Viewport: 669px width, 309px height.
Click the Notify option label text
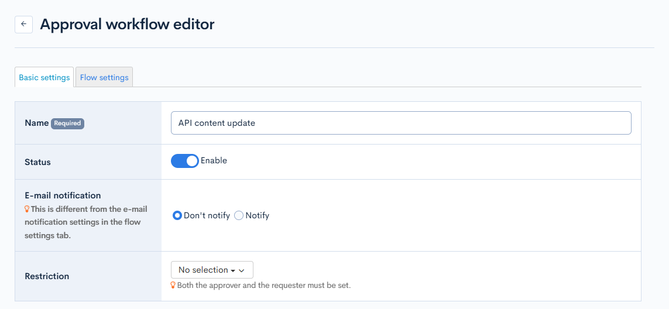click(258, 215)
